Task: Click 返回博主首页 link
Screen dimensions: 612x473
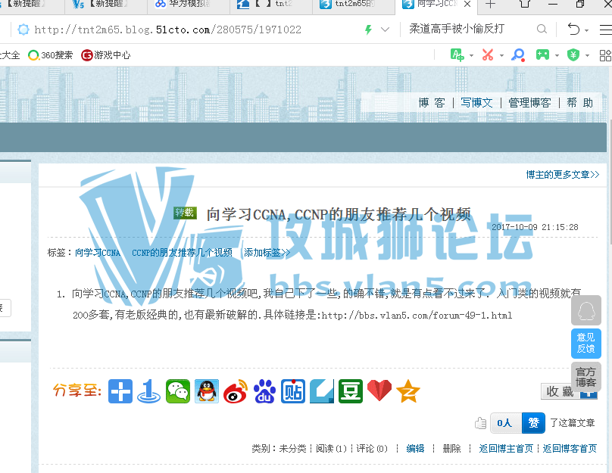Action: pos(506,449)
